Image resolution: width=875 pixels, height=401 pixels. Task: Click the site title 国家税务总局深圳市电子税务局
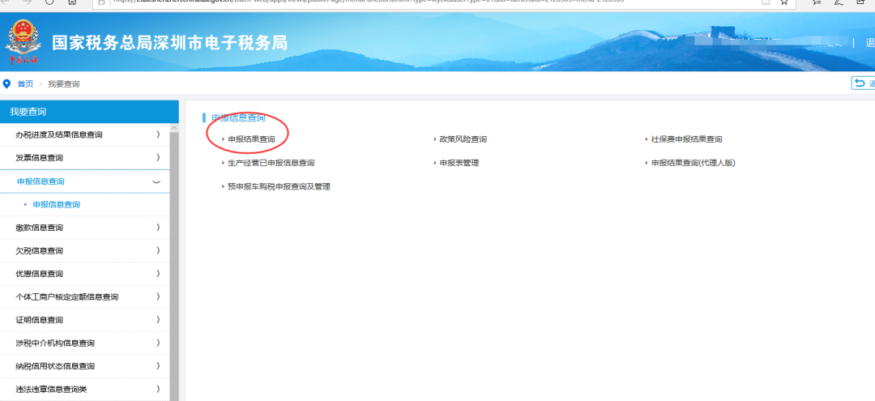[169, 43]
